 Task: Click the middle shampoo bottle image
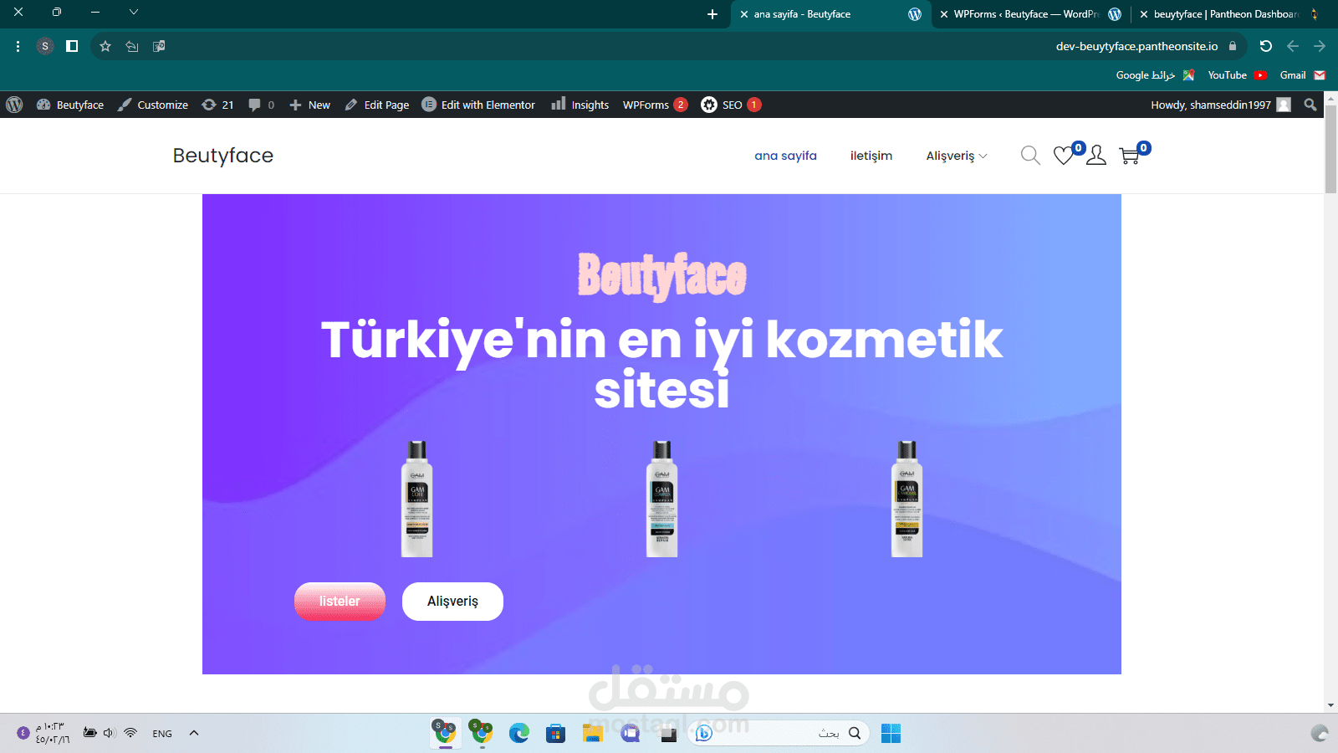(x=661, y=499)
